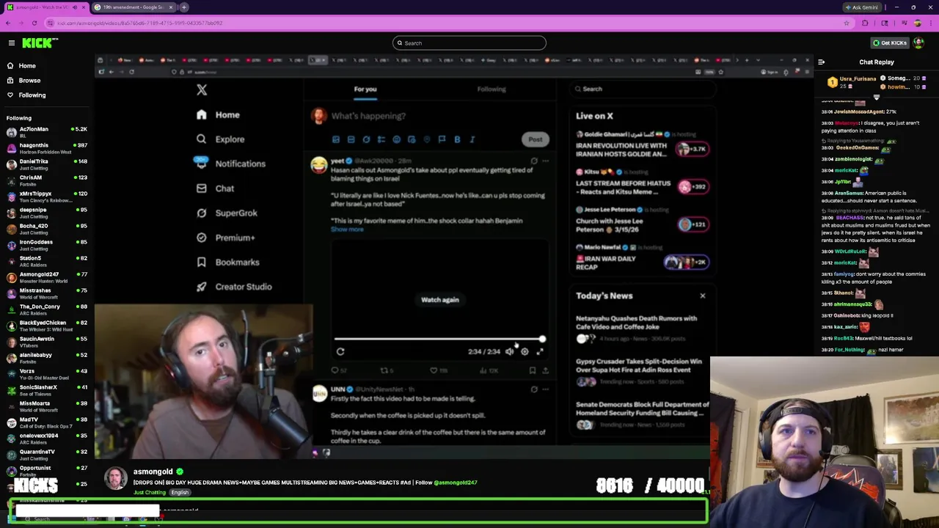Open The_Don_Conry channel in Following list
The image size is (939, 528).
pyautogui.click(x=45, y=309)
